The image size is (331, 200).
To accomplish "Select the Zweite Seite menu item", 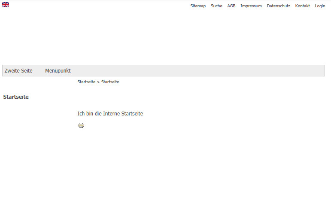I will [x=18, y=71].
